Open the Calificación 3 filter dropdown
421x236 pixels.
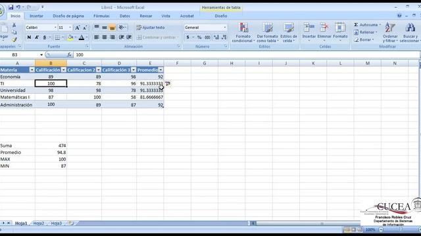click(134, 70)
